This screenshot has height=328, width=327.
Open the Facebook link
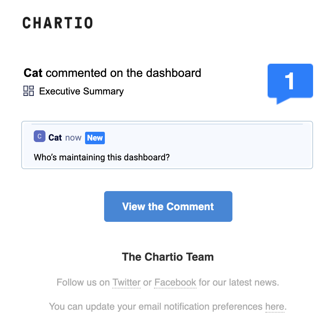click(175, 282)
